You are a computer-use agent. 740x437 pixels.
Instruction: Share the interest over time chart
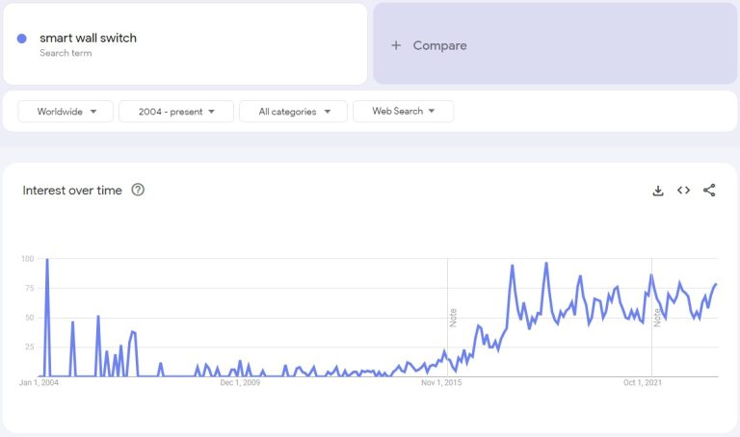(x=709, y=191)
